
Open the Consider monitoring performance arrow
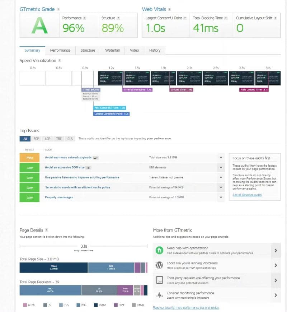(x=276, y=295)
